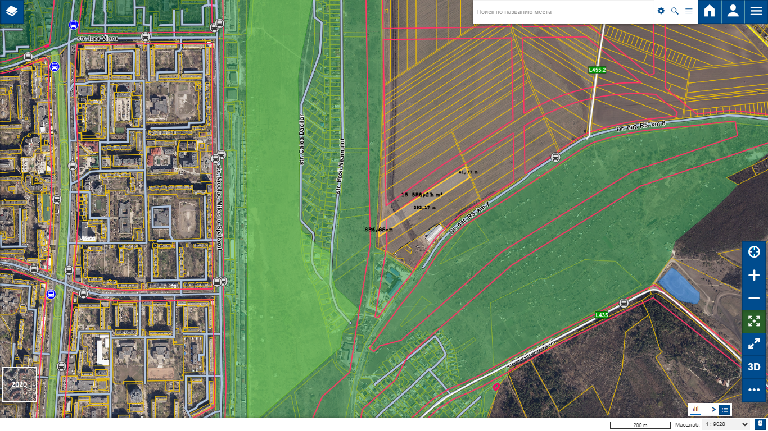Go to the home view
The height and width of the screenshot is (431, 768).
pos(710,11)
